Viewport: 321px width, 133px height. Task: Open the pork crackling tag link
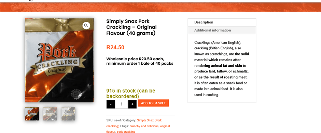coord(126,132)
